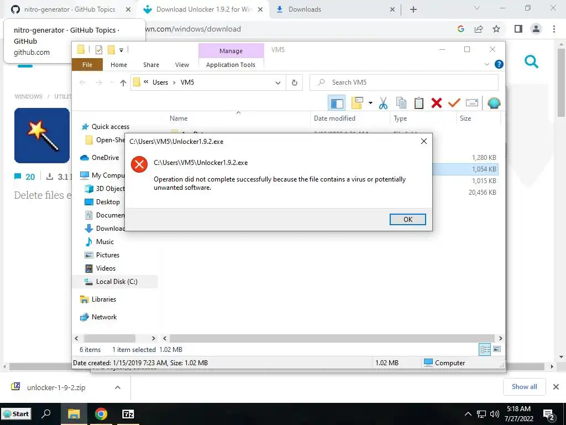The image size is (566, 425).
Task: Select Local Disk (C:) in navigation pane
Action: tap(116, 282)
